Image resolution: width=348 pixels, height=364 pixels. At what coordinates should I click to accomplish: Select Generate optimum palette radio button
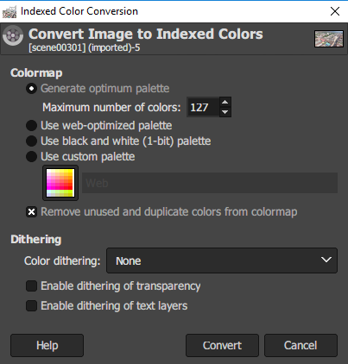pyautogui.click(x=31, y=89)
